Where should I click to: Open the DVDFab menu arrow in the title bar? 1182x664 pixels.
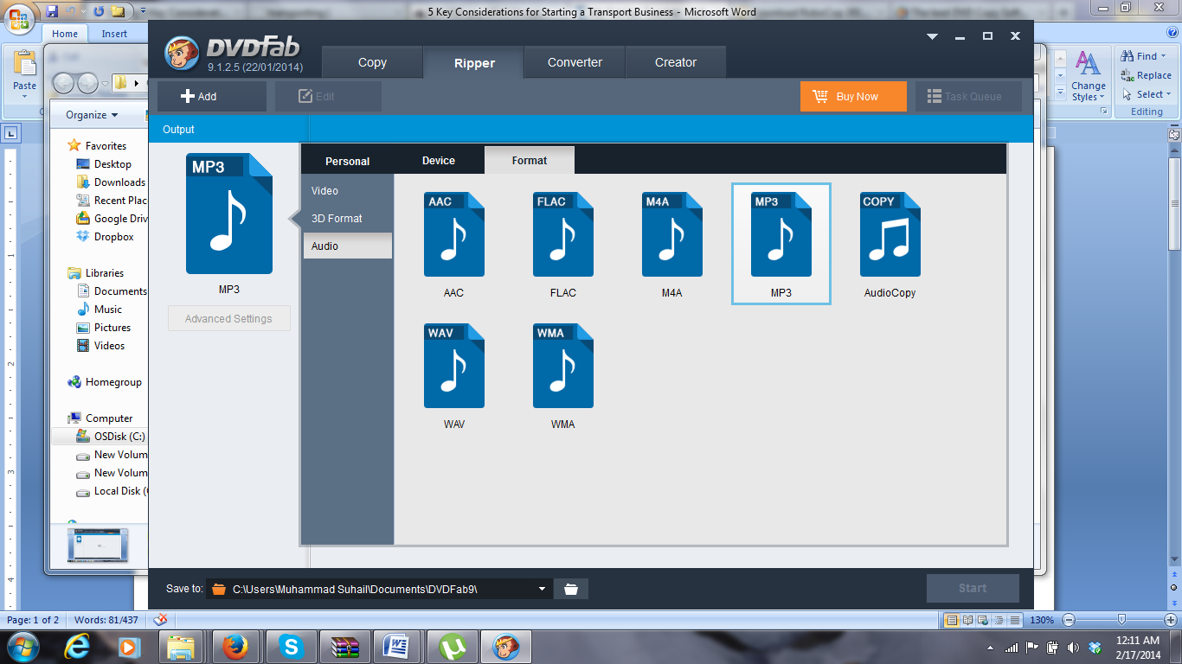pyautogui.click(x=932, y=36)
